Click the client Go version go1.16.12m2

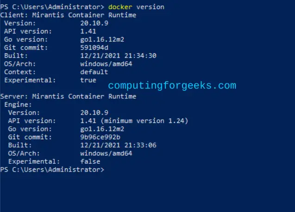[102, 39]
